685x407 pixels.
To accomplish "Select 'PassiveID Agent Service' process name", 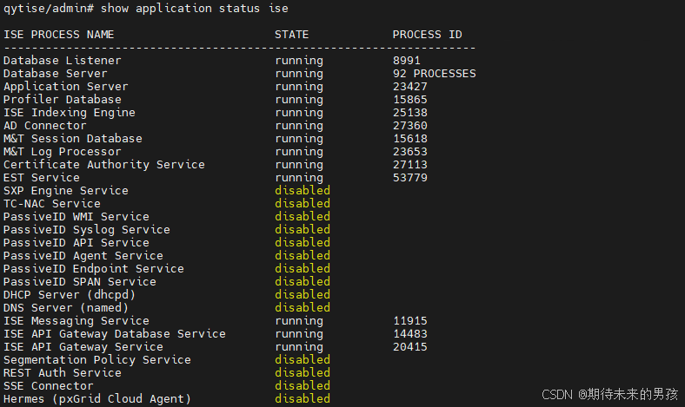I will click(x=83, y=256).
